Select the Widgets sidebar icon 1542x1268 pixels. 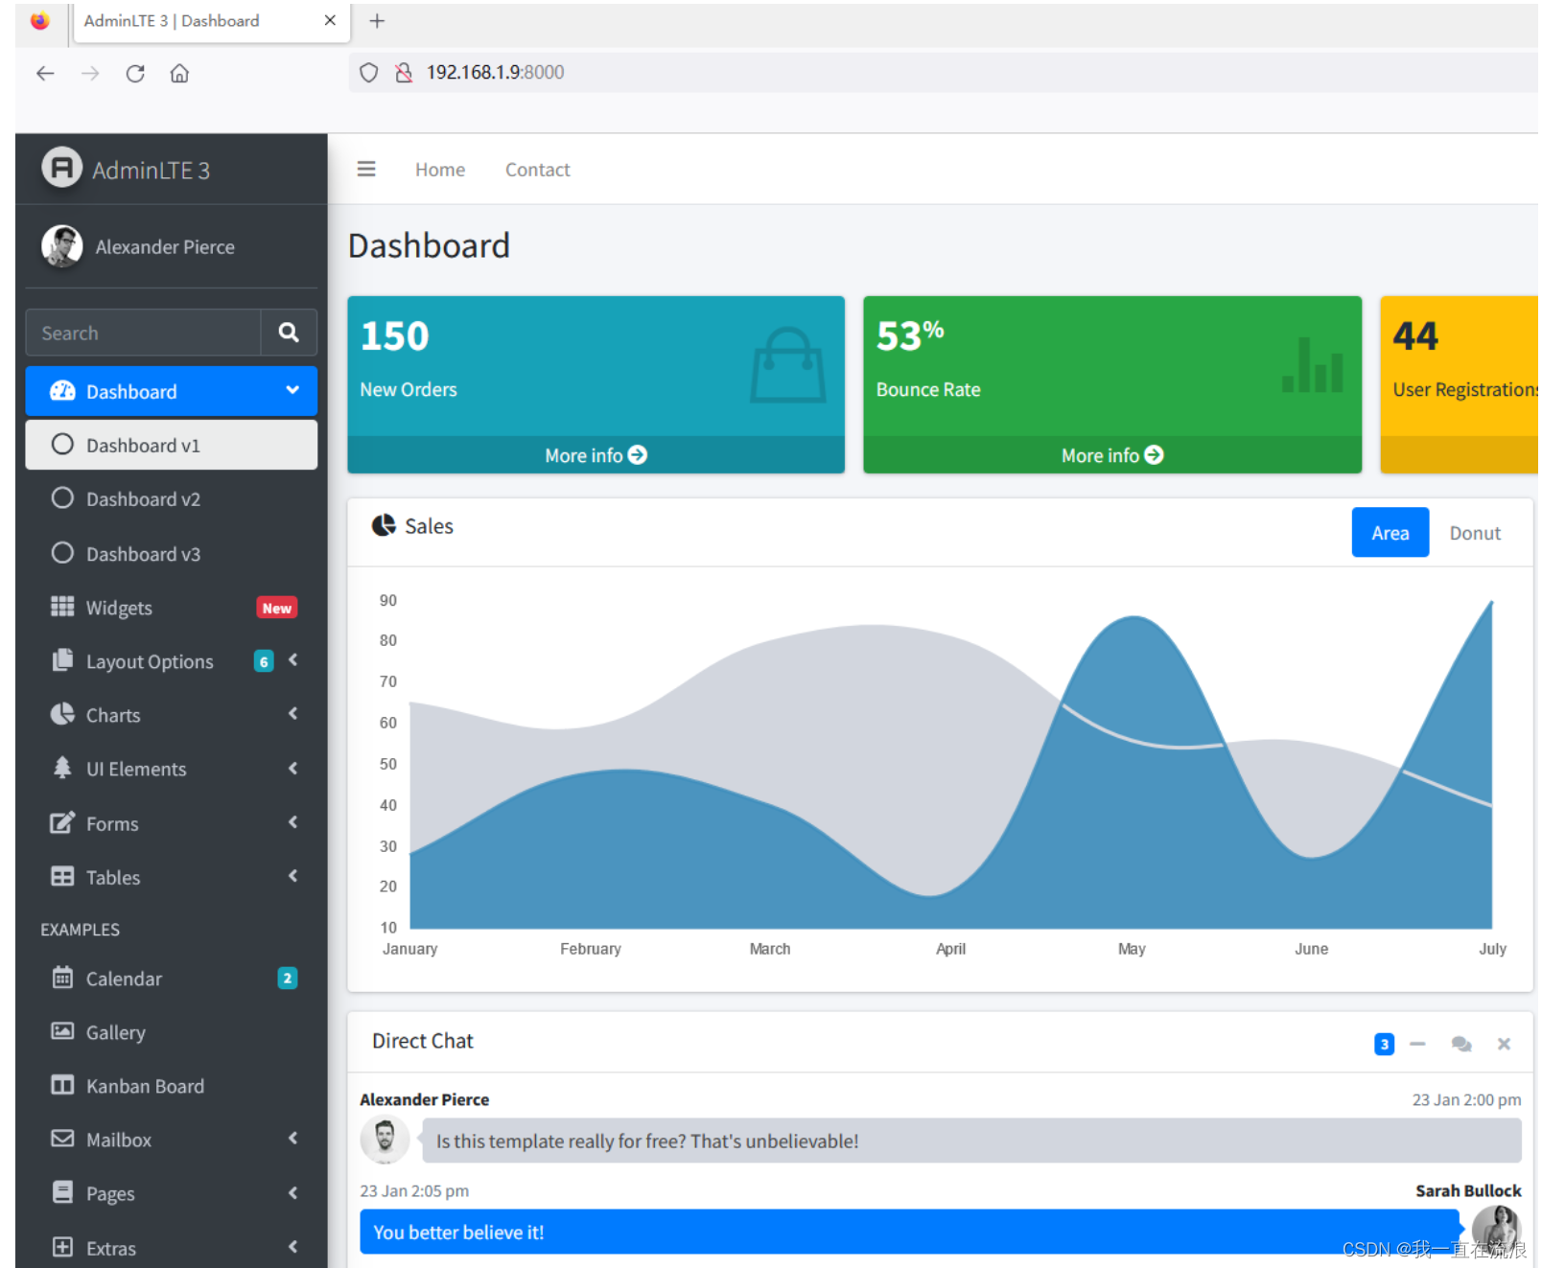[x=62, y=607]
